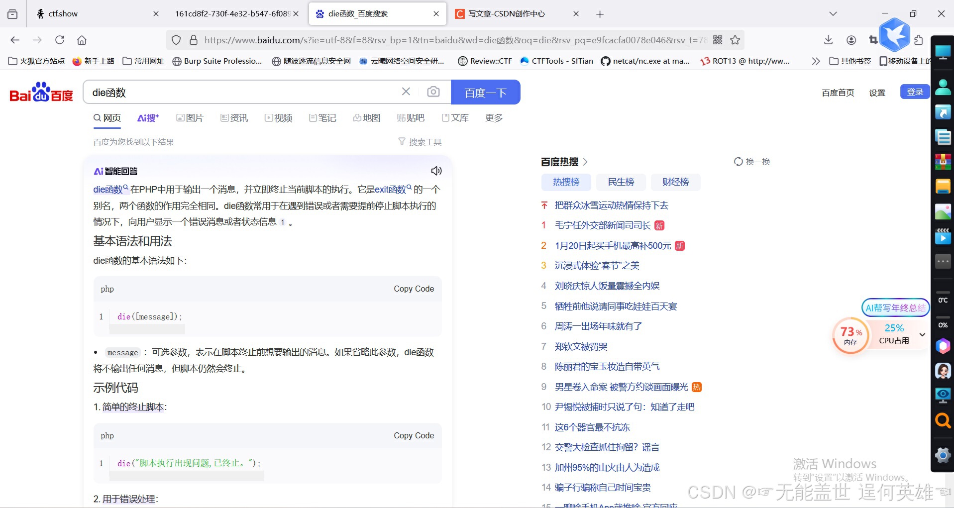Expand the list all tabs chevron

coord(833,14)
